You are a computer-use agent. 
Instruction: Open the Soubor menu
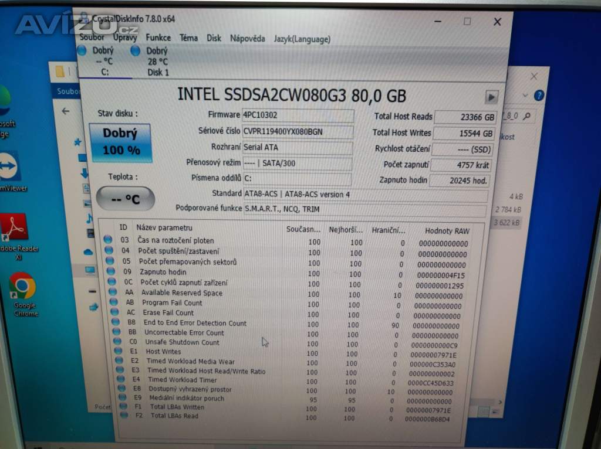pyautogui.click(x=92, y=37)
